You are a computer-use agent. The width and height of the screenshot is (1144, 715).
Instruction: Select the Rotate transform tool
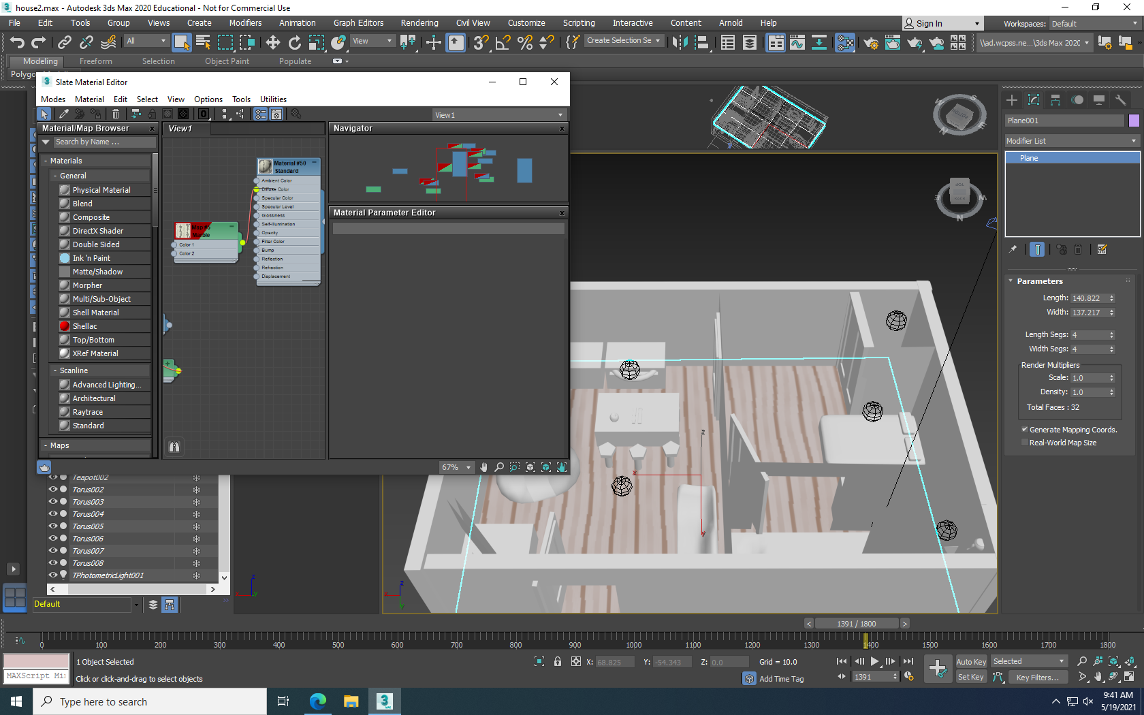294,43
